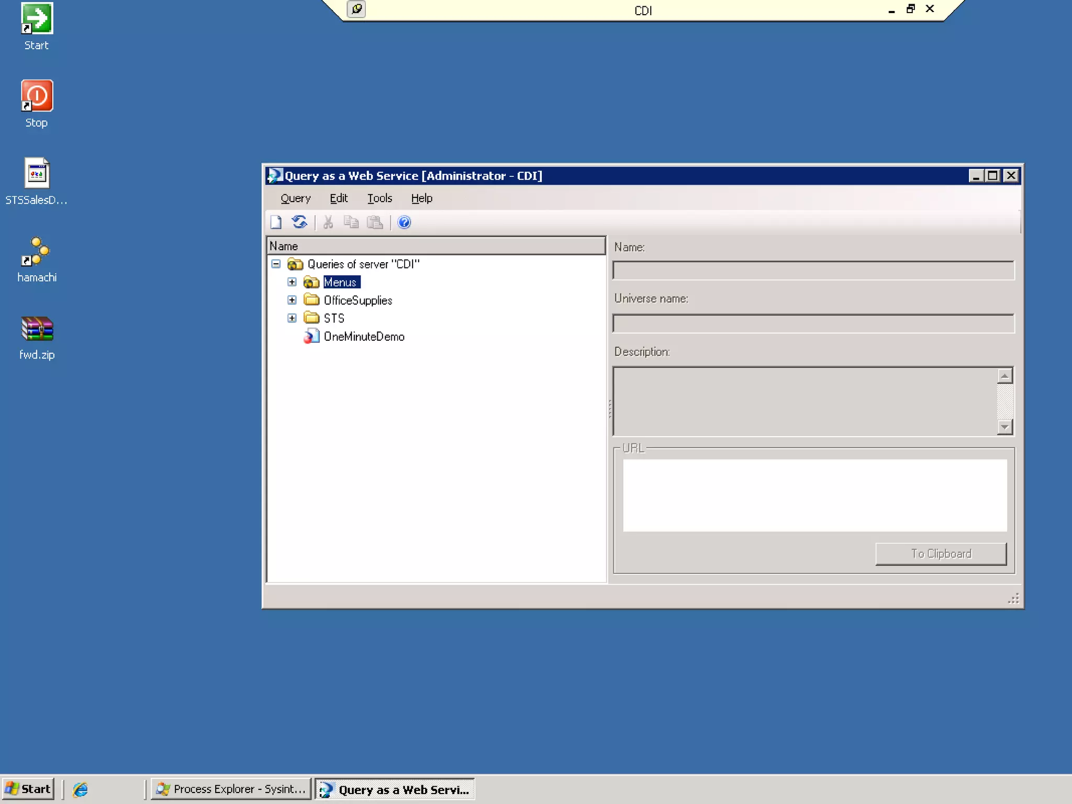Click the Stop desktop shortcut icon

(37, 96)
